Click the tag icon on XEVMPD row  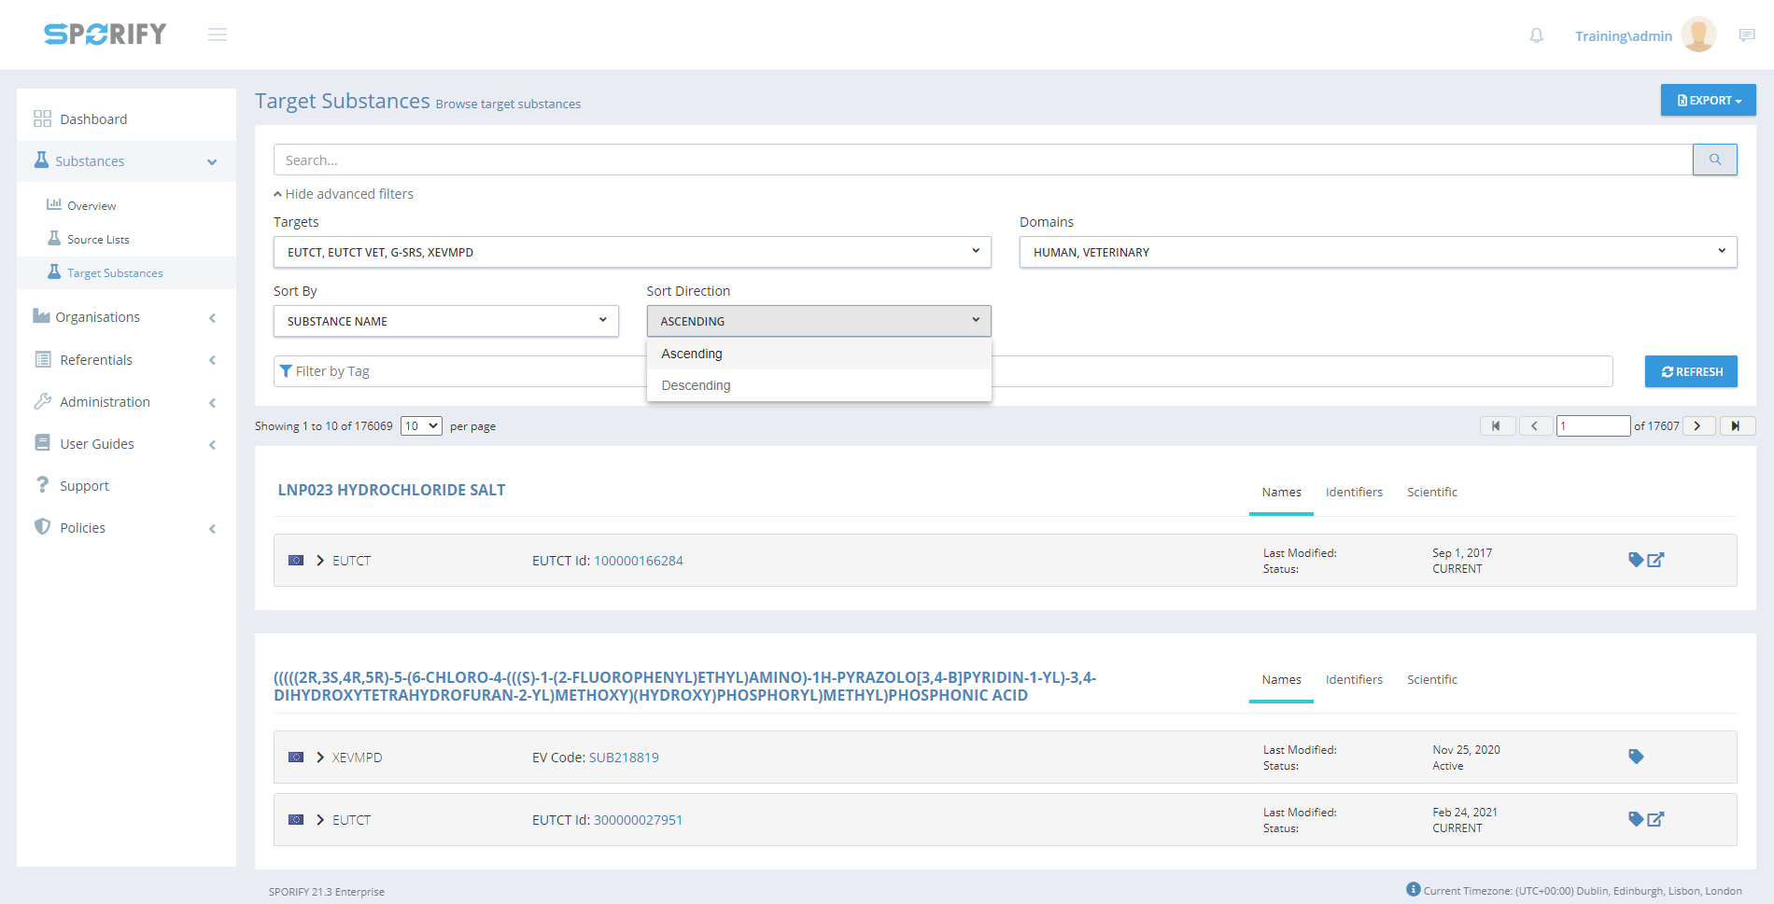[1636, 757]
